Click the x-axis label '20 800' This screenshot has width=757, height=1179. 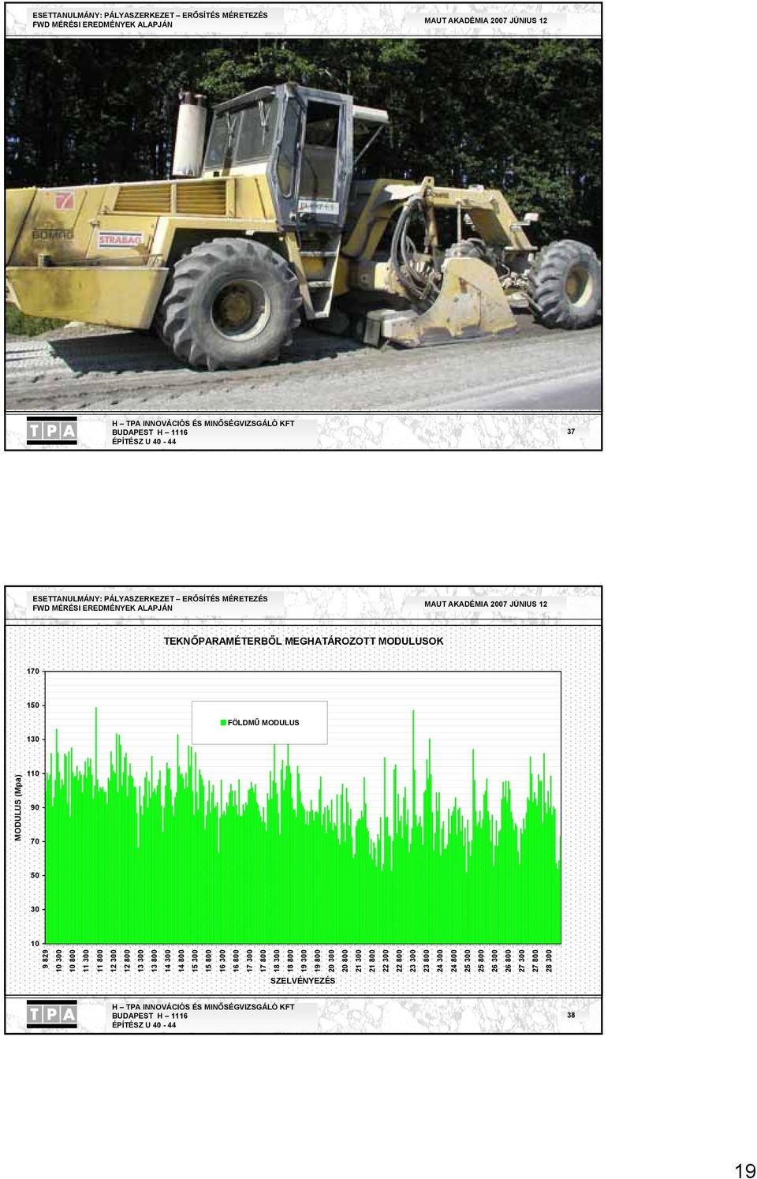click(x=345, y=960)
